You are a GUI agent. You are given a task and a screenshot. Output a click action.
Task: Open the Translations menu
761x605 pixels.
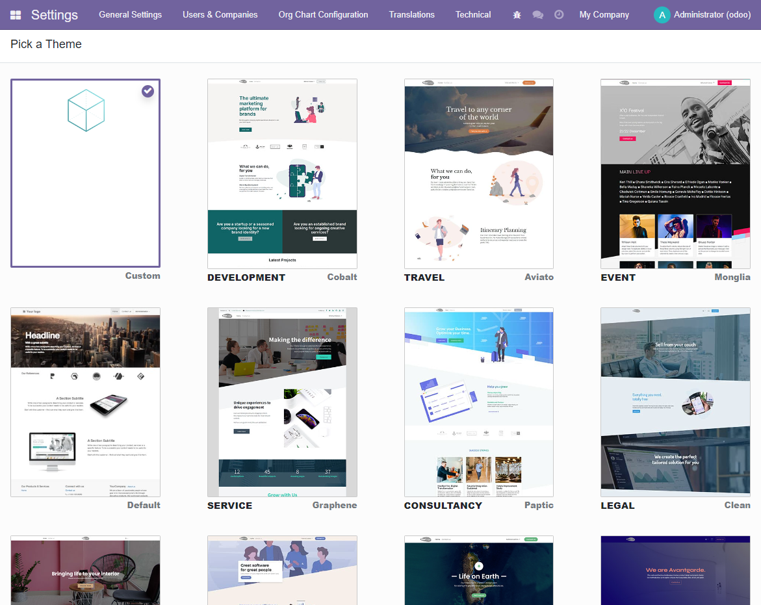tap(411, 15)
